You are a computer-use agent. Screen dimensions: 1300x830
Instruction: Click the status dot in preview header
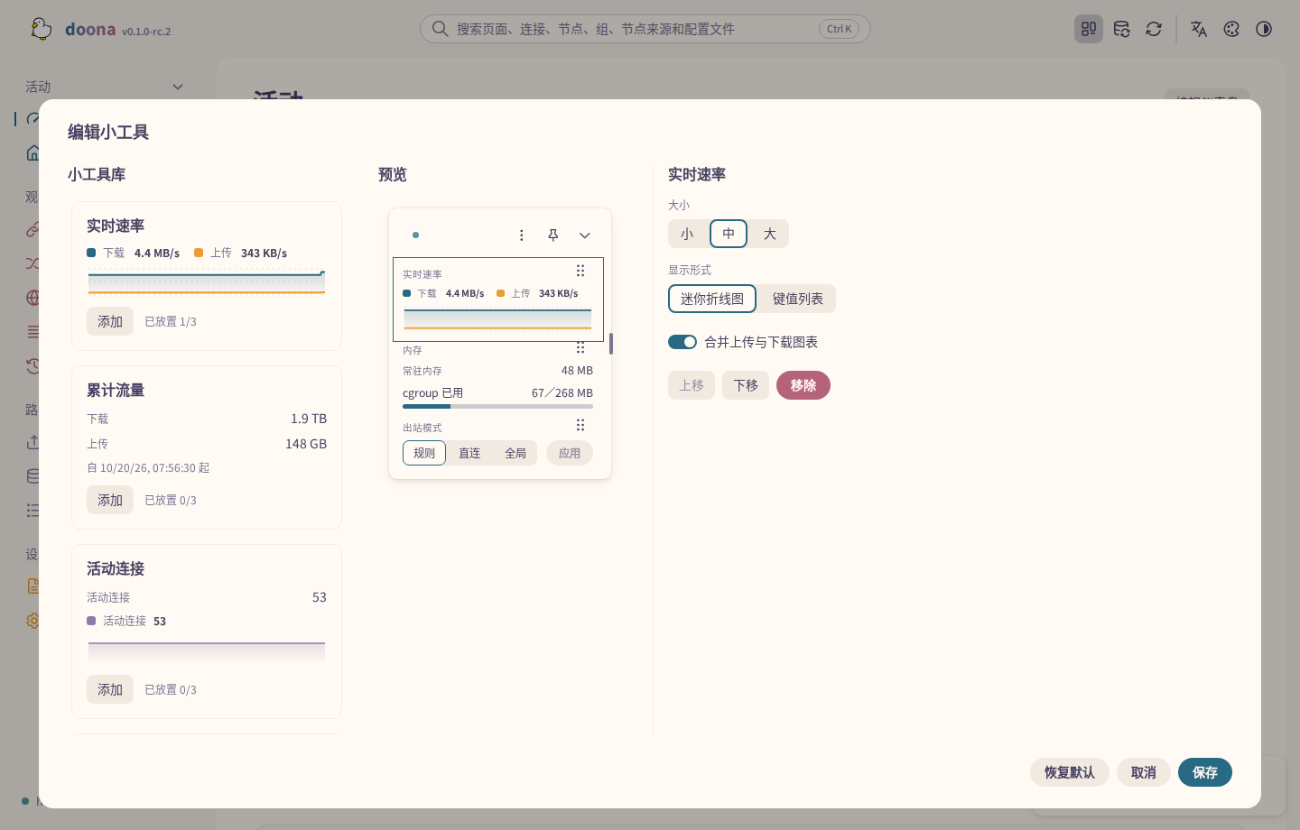[x=415, y=235]
